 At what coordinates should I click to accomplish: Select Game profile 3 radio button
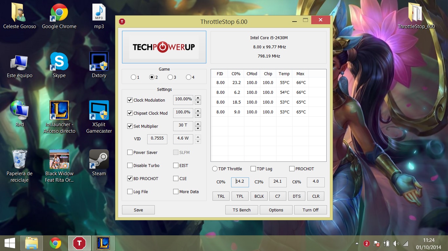(x=170, y=77)
